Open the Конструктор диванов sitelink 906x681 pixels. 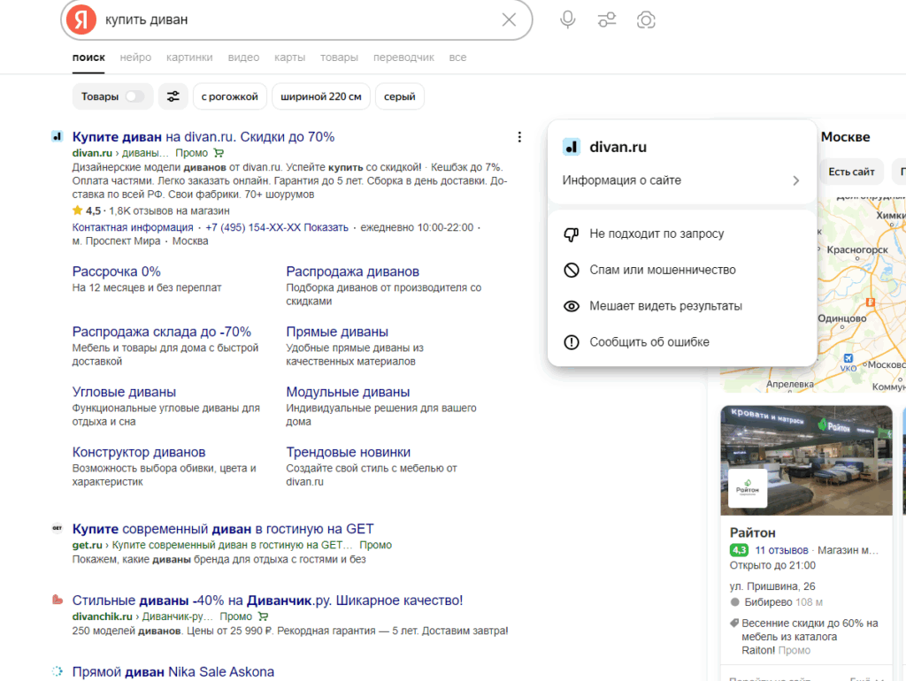139,452
